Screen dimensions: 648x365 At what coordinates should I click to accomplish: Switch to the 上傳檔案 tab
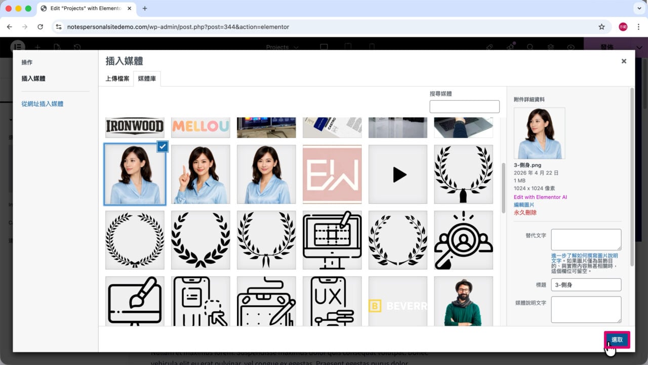[117, 79]
